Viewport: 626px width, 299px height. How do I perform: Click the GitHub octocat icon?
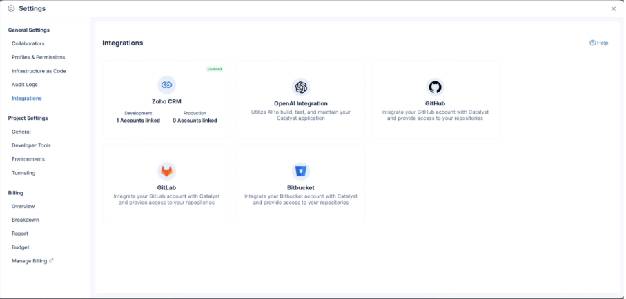click(x=435, y=87)
